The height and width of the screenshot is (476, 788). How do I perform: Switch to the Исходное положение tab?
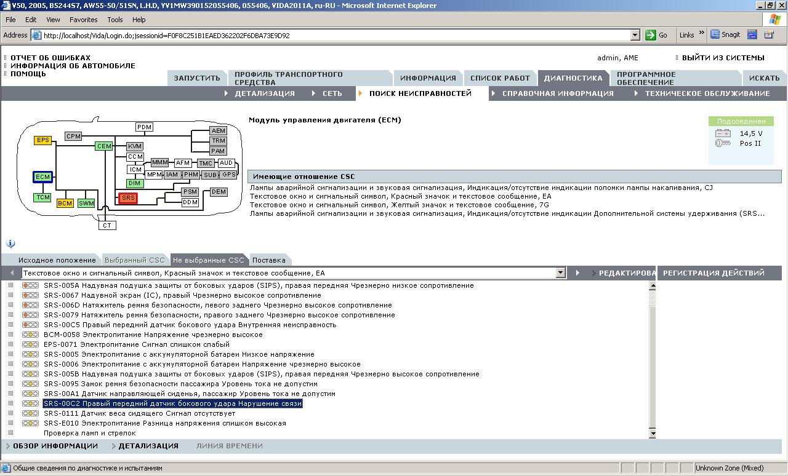[57, 260]
